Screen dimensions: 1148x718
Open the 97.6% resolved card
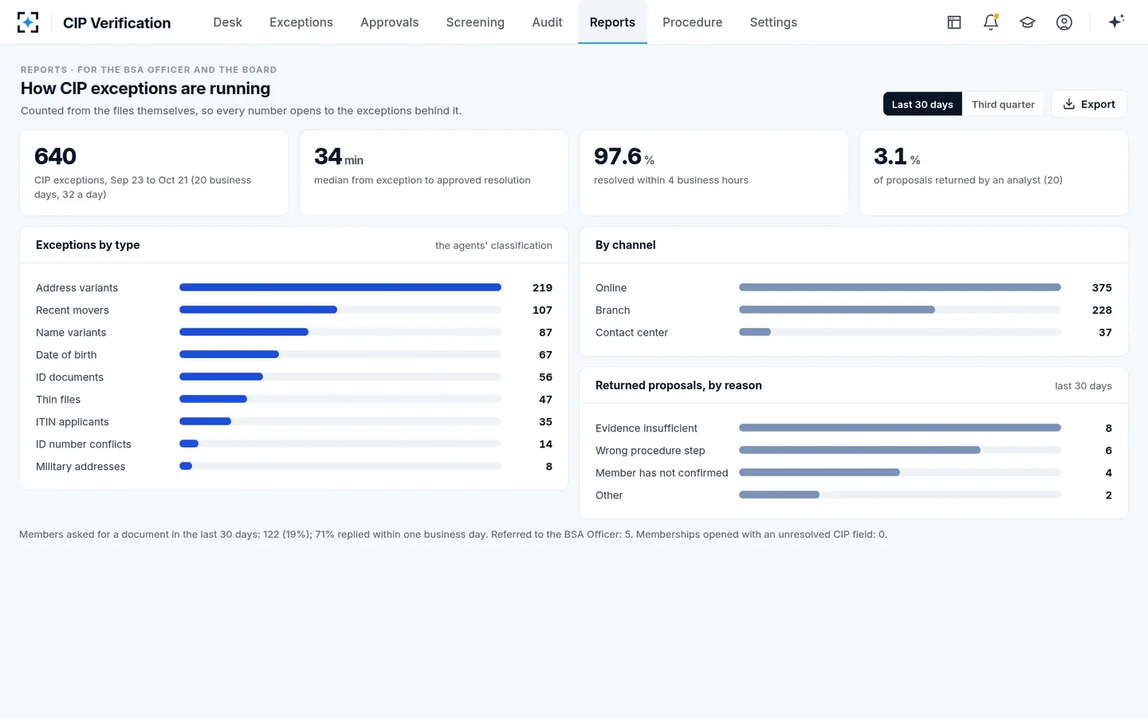coord(714,173)
